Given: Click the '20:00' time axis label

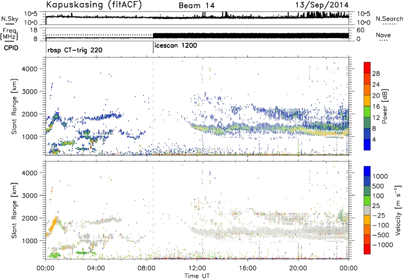Looking at the screenshot, I should [x=298, y=268].
